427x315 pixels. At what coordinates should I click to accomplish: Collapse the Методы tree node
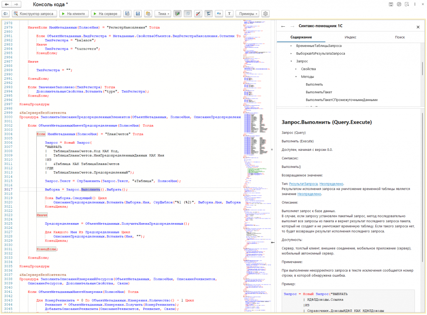pyautogui.click(x=296, y=76)
